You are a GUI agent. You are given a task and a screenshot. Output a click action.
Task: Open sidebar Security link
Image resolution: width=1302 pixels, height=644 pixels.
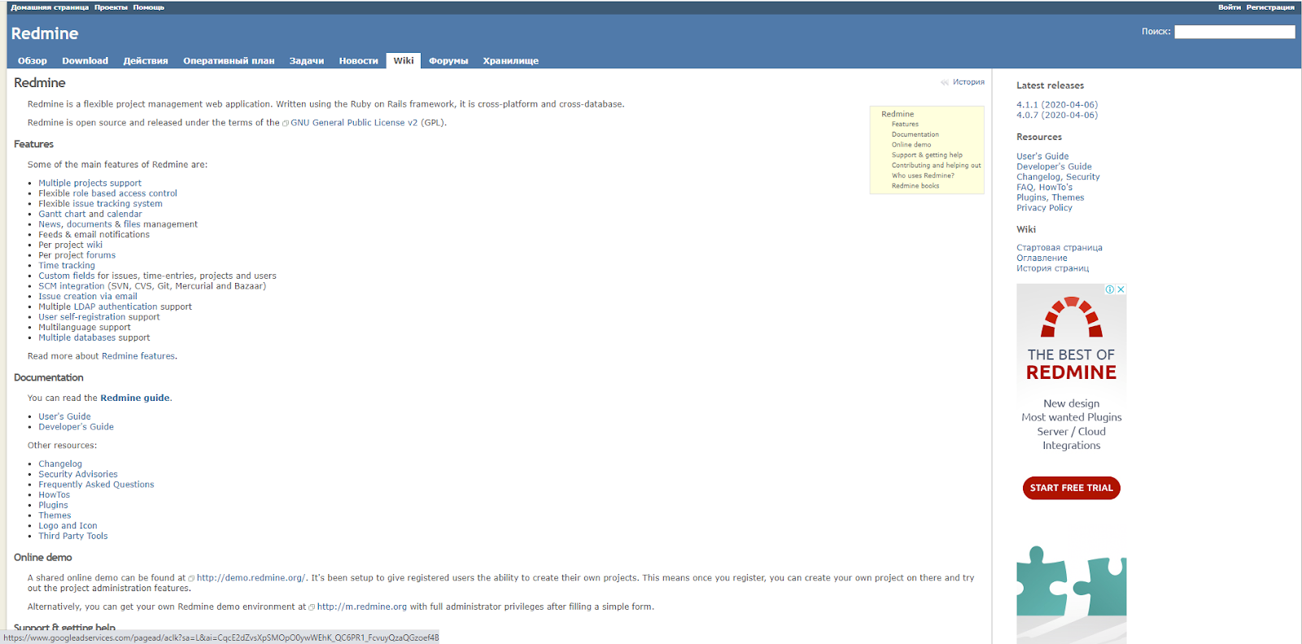(1083, 177)
